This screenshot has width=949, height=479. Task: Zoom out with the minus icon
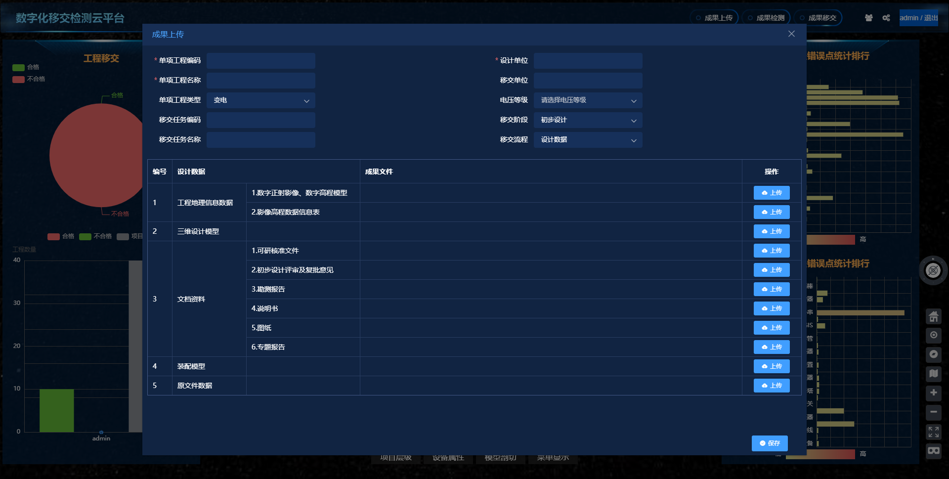pyautogui.click(x=933, y=412)
